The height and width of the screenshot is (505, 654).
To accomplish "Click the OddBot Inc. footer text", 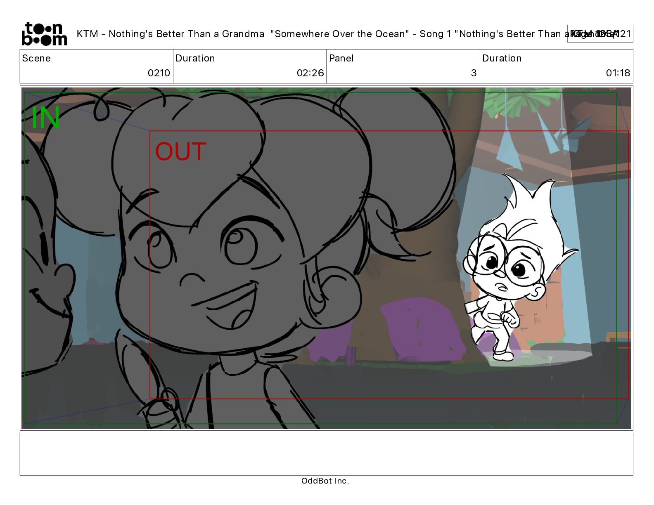I will (x=325, y=481).
